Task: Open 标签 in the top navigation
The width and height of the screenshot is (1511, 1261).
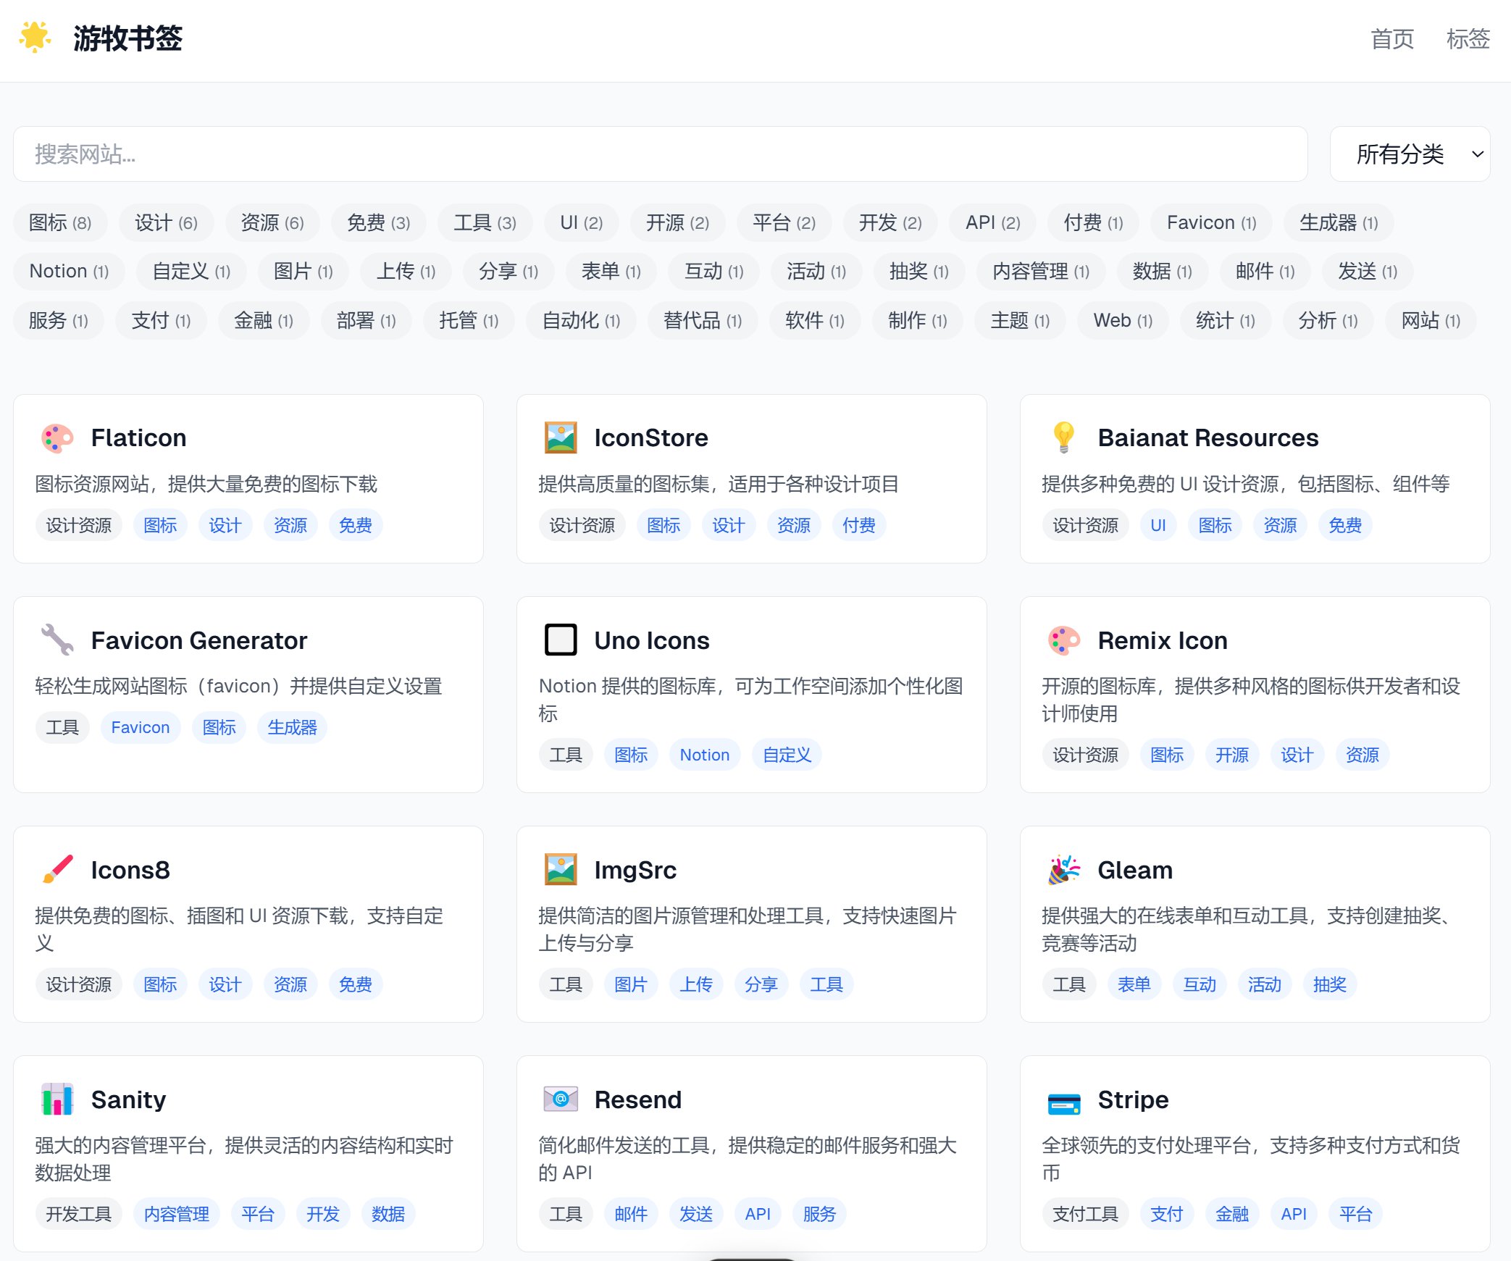Action: pyautogui.click(x=1468, y=39)
